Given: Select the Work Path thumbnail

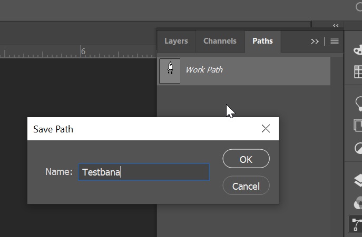Looking at the screenshot, I should point(170,70).
